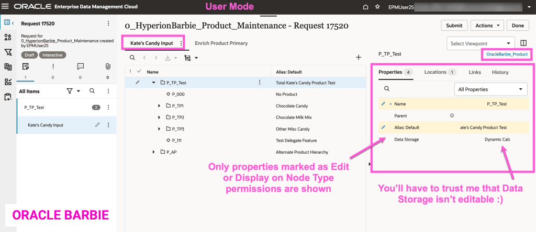Image resolution: width=536 pixels, height=232 pixels.
Task: Click the info icon next to Parent
Action: point(452,115)
